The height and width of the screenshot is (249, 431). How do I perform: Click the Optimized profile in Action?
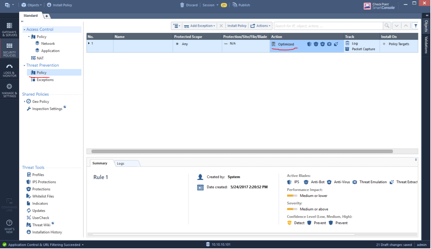click(x=286, y=44)
